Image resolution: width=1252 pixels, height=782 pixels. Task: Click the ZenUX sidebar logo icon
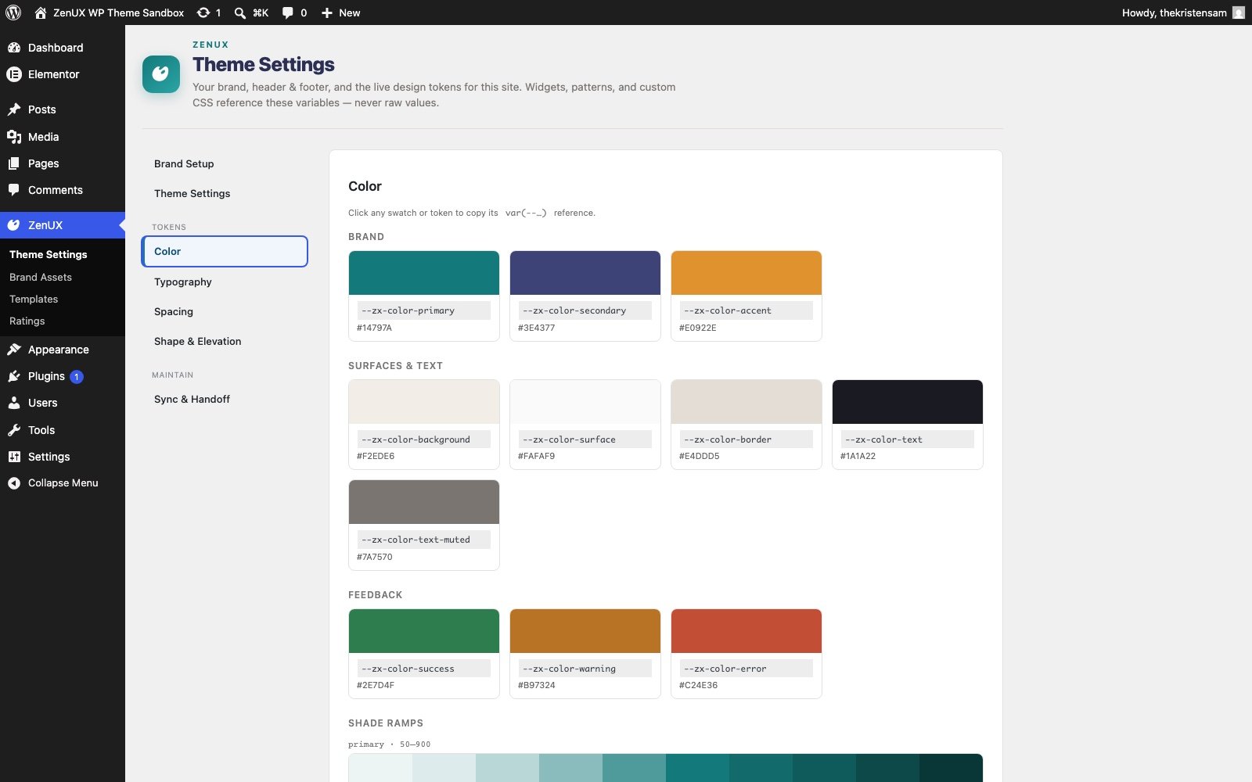(x=14, y=225)
